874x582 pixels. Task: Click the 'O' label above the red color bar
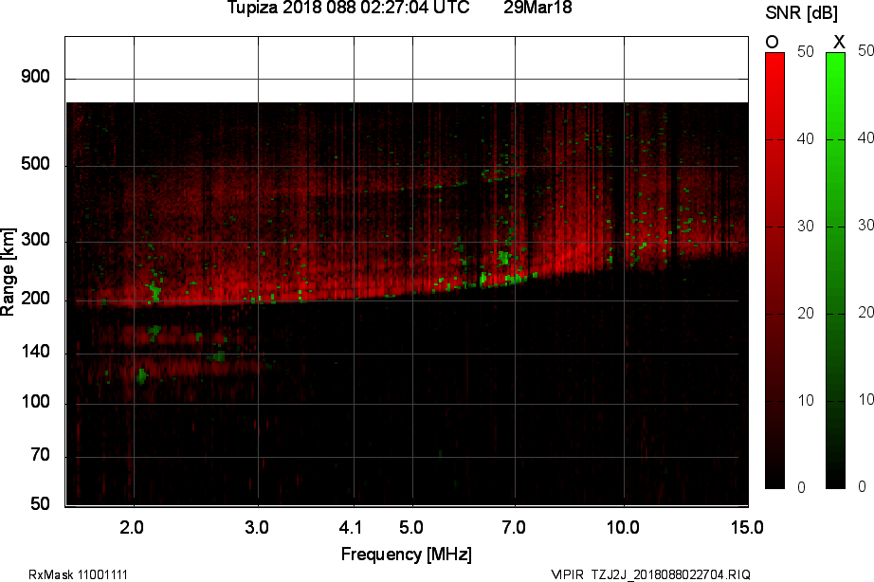pyautogui.click(x=772, y=42)
